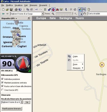Copy with the toolbar copy icon

click(x=28, y=9)
